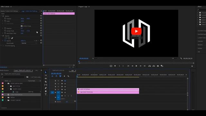The width and height of the screenshot is (206, 116).
Task: Open Program Monitor Fit zoom dropdown
Action: point(95,58)
